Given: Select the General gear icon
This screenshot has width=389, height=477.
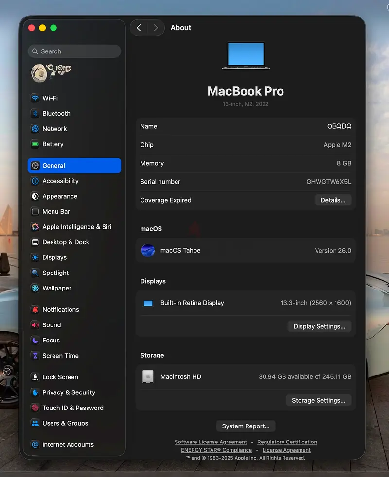Looking at the screenshot, I should (35, 166).
